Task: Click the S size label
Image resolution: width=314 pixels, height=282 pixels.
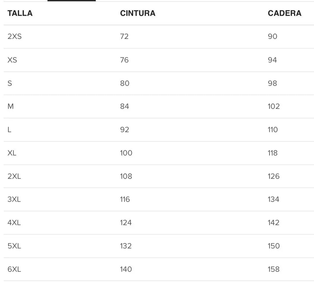Action: (x=10, y=83)
